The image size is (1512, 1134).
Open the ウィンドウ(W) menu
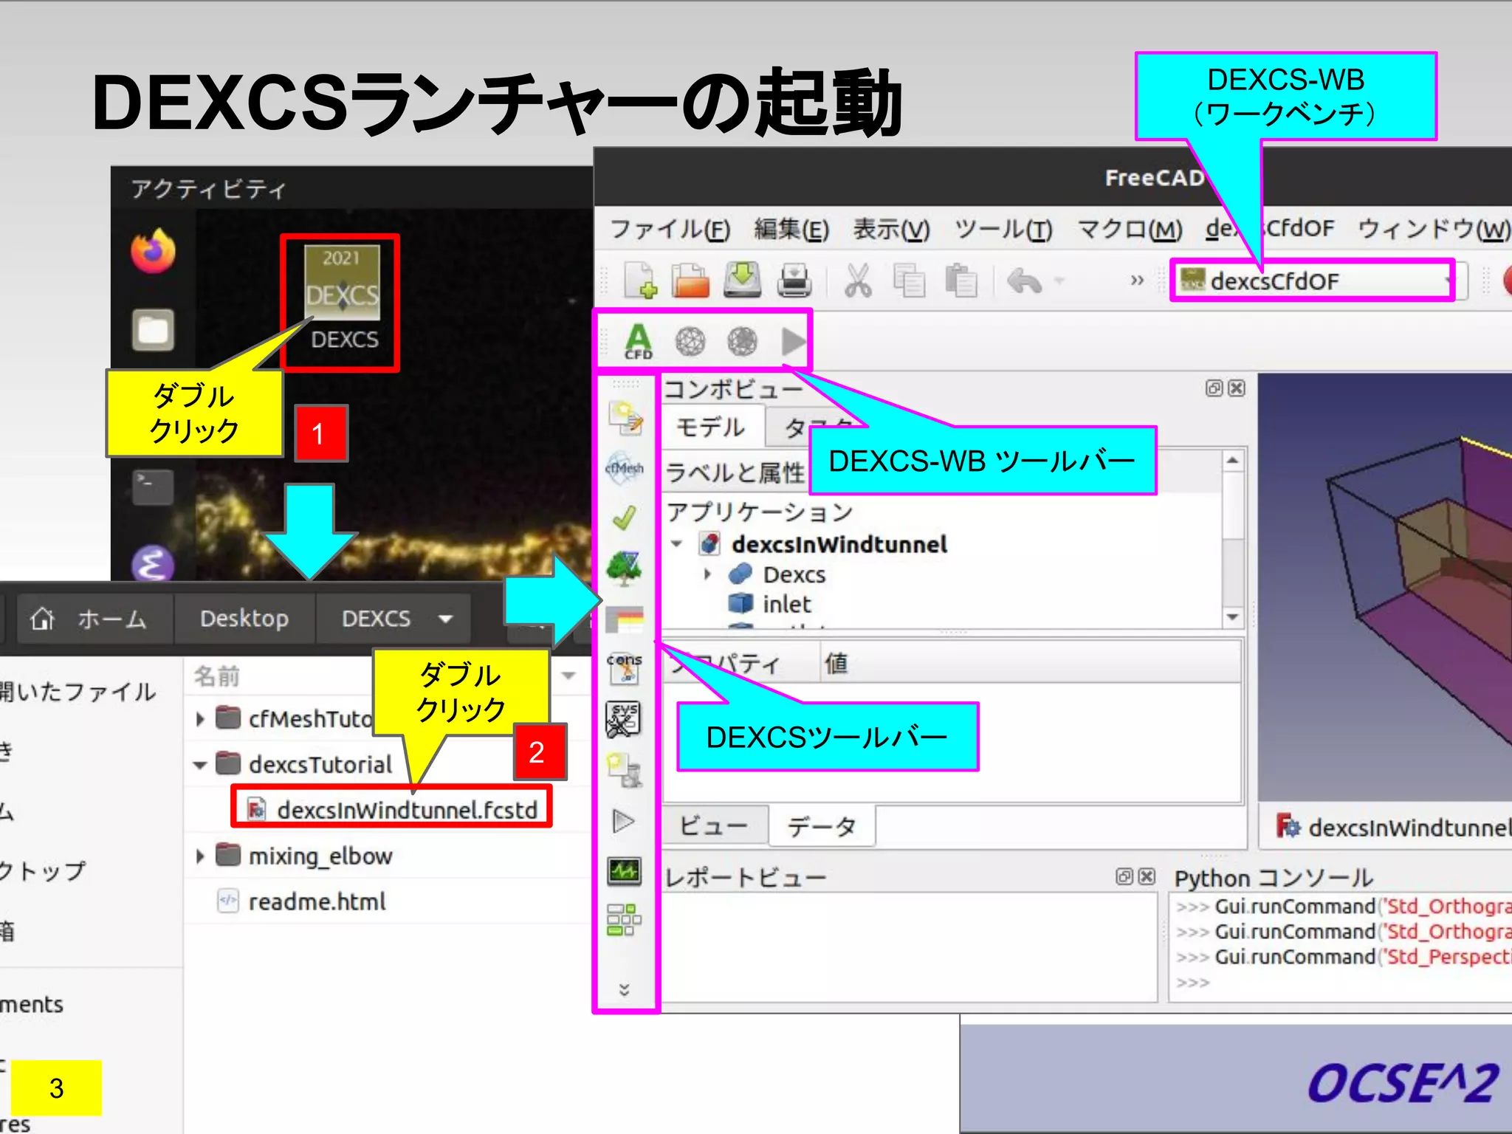click(x=1434, y=229)
